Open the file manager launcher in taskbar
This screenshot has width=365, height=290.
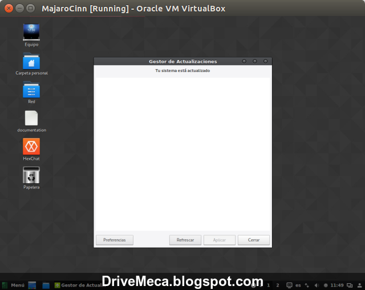click(46, 285)
